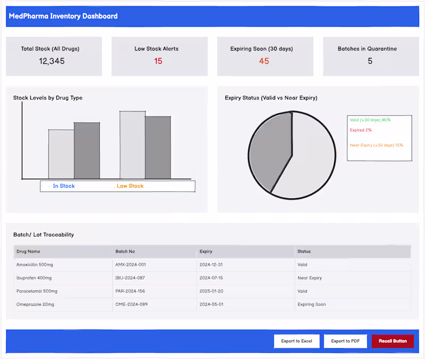The height and width of the screenshot is (359, 425).
Task: Toggle the Expired 2% legend item
Action: pos(361,129)
